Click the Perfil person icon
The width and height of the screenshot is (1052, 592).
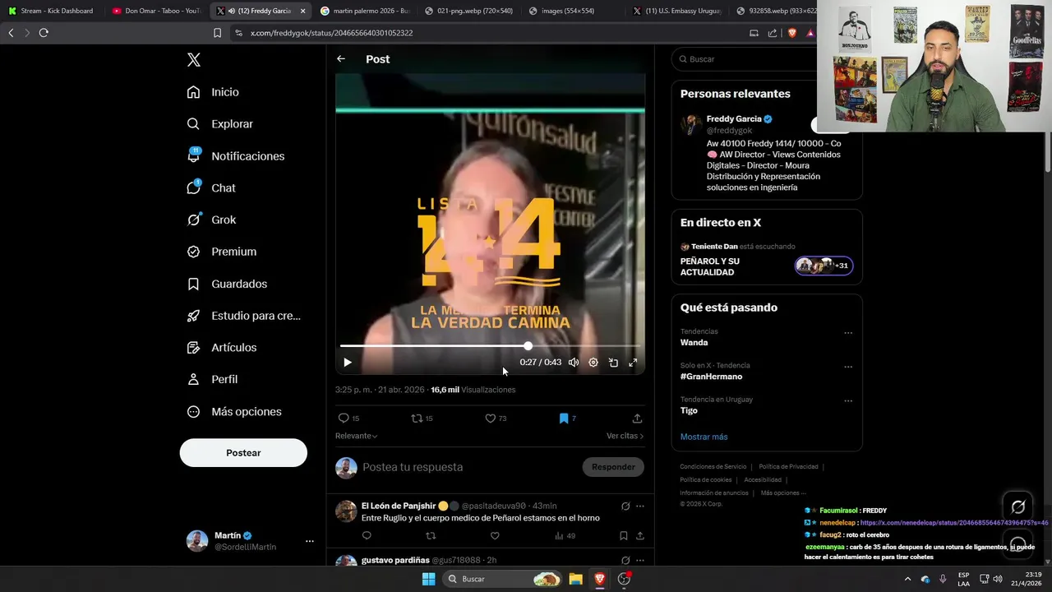[193, 379]
